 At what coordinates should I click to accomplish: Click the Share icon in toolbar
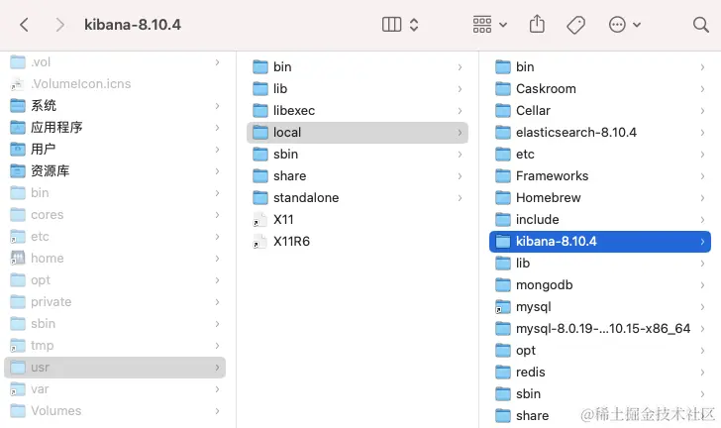pyautogui.click(x=537, y=24)
